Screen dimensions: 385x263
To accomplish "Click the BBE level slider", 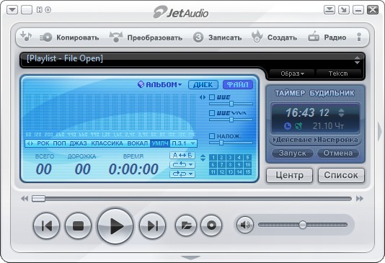I will click(231, 104).
